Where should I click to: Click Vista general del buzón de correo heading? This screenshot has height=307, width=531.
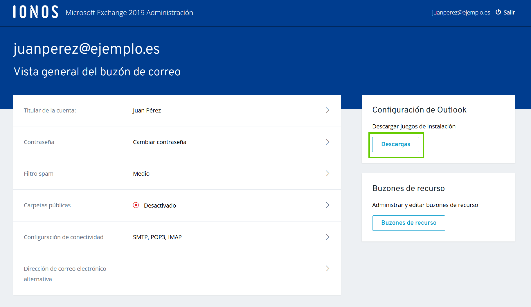pyautogui.click(x=97, y=72)
